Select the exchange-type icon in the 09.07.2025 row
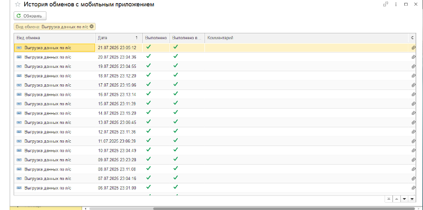423x210 pixels. [19, 160]
